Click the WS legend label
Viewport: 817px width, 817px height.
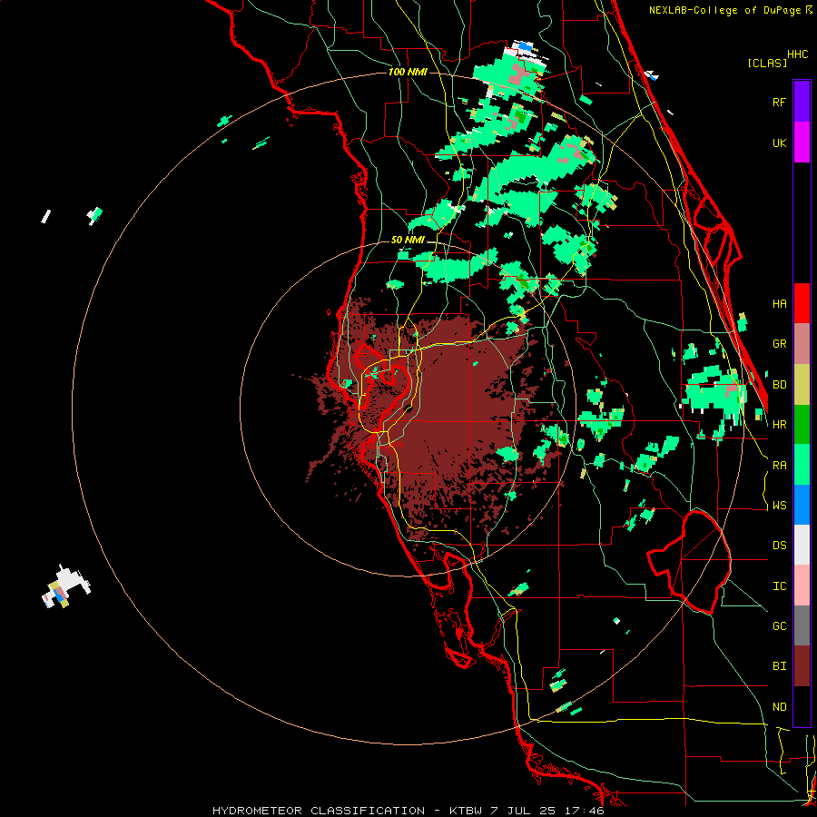(779, 506)
